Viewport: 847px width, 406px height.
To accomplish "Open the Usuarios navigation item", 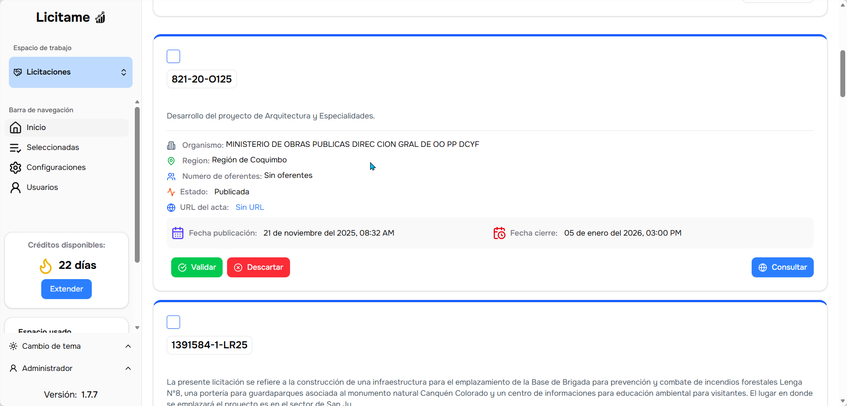I will coord(42,188).
